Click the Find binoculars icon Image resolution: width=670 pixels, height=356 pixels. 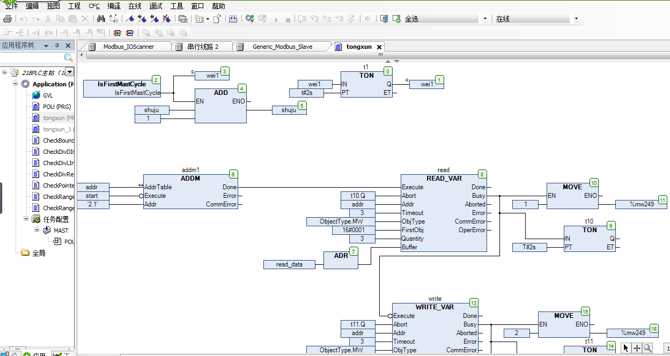point(100,19)
